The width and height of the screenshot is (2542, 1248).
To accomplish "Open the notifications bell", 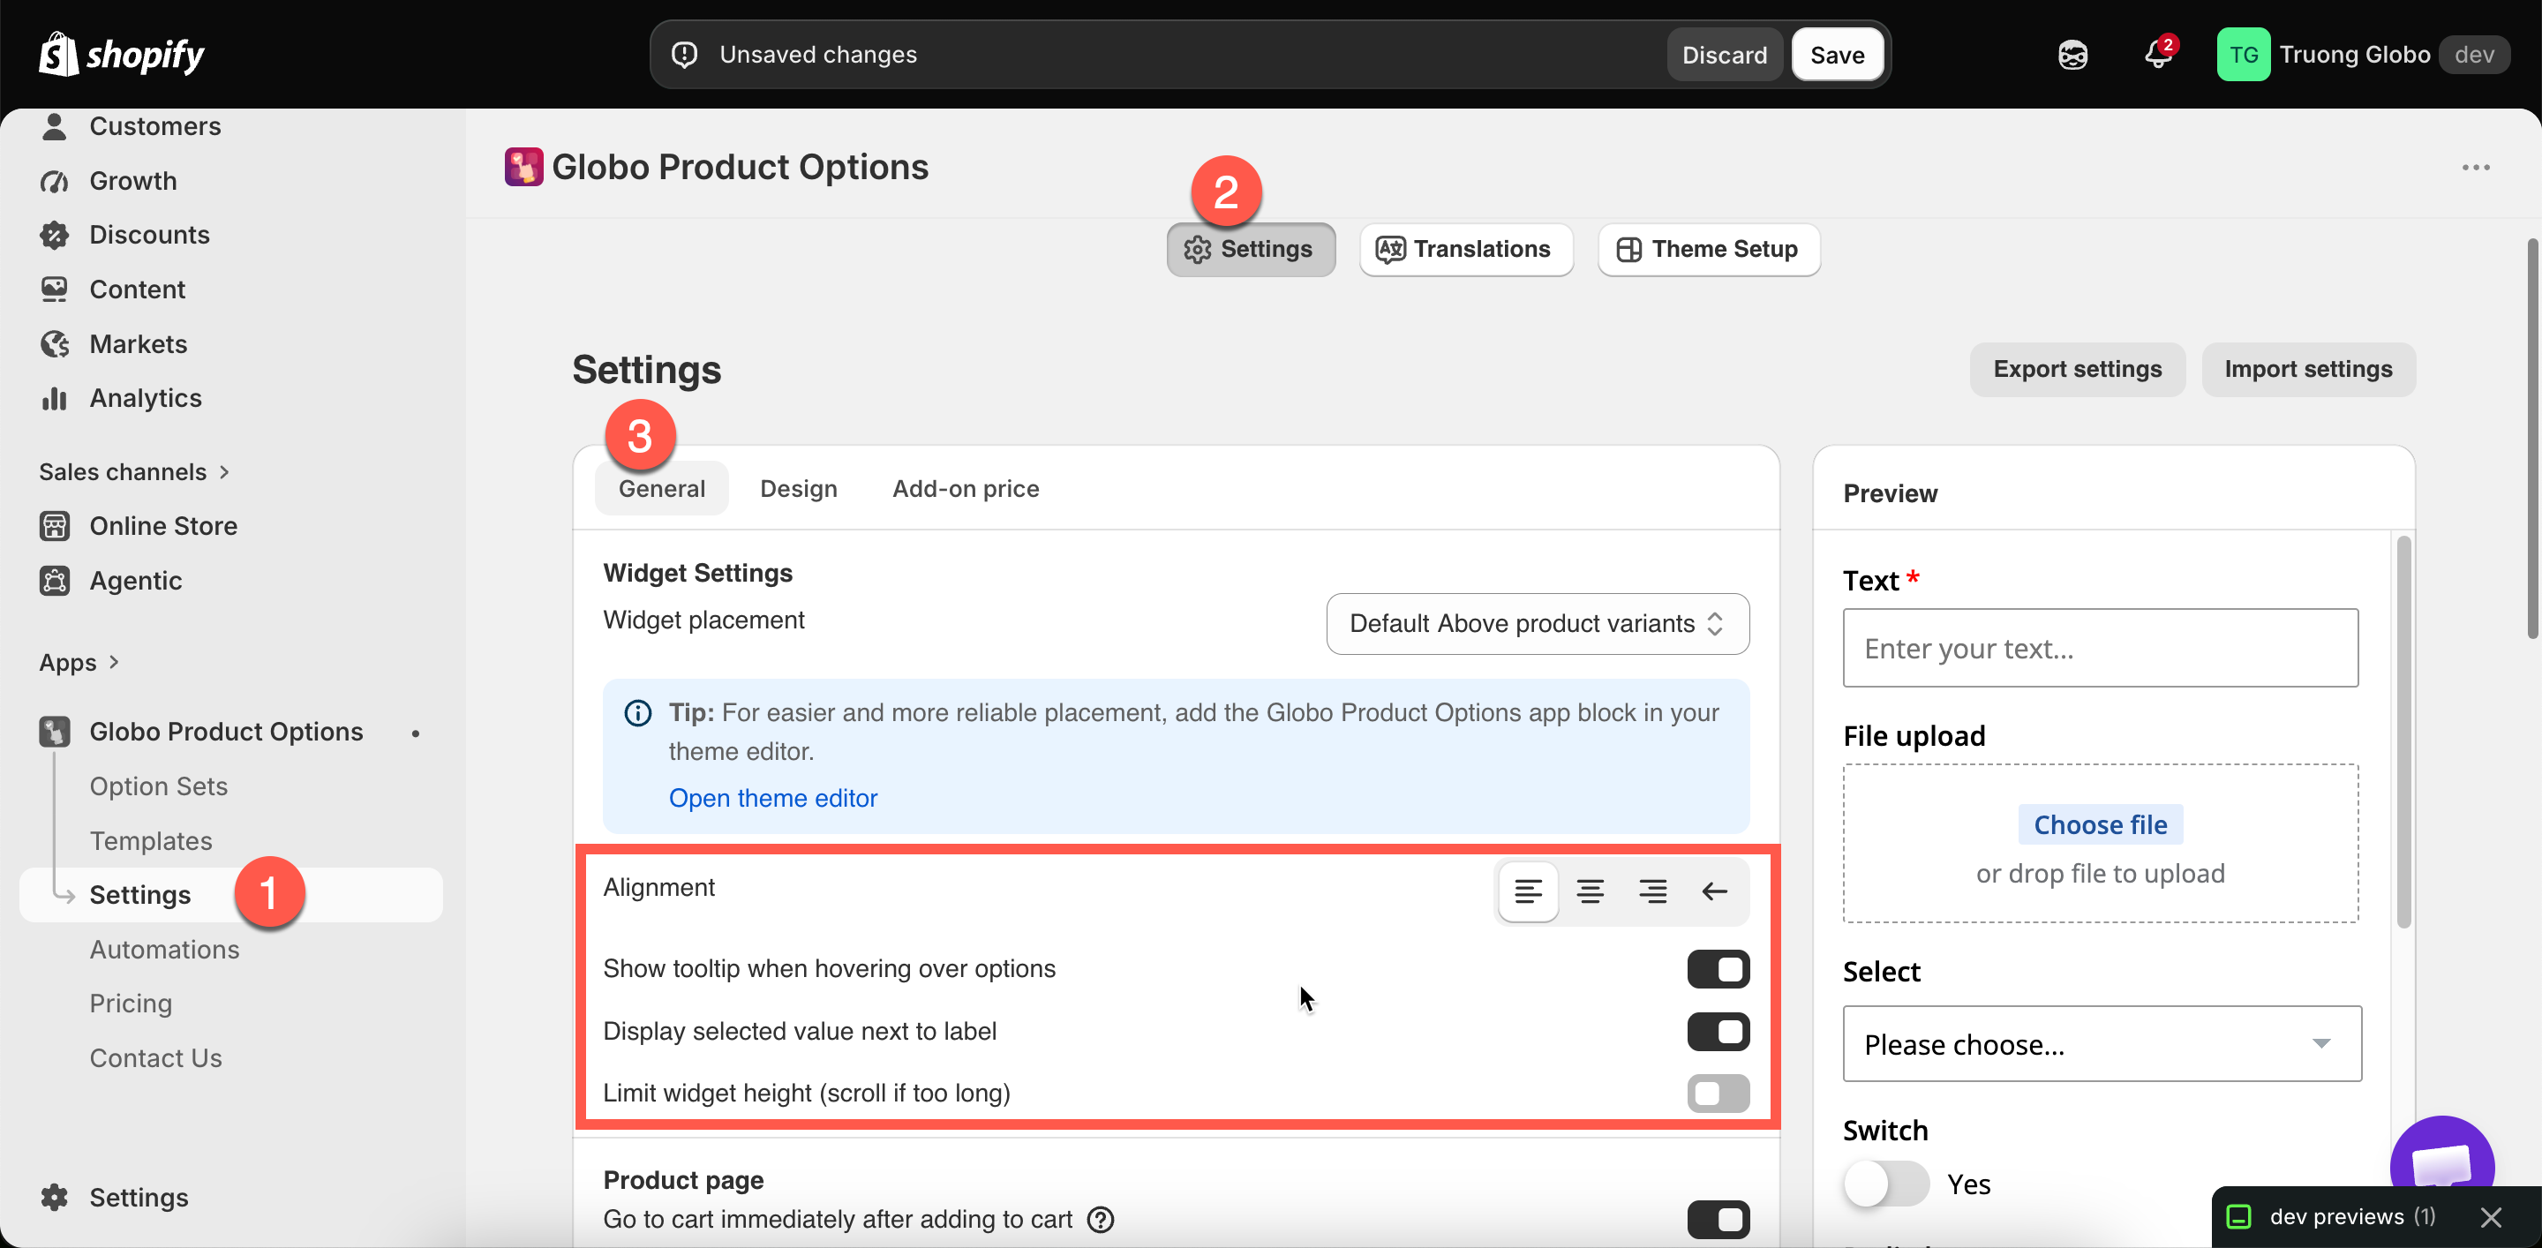I will tap(2158, 54).
